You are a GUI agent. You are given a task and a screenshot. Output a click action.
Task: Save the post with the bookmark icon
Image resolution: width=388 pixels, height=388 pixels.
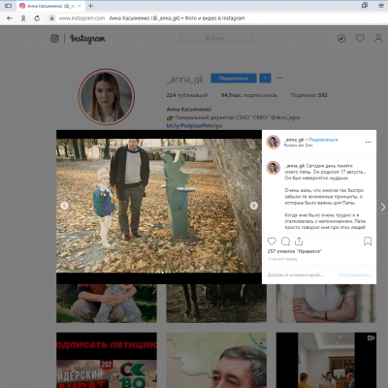368,242
